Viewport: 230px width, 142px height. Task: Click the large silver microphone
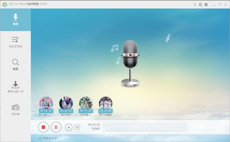click(130, 62)
